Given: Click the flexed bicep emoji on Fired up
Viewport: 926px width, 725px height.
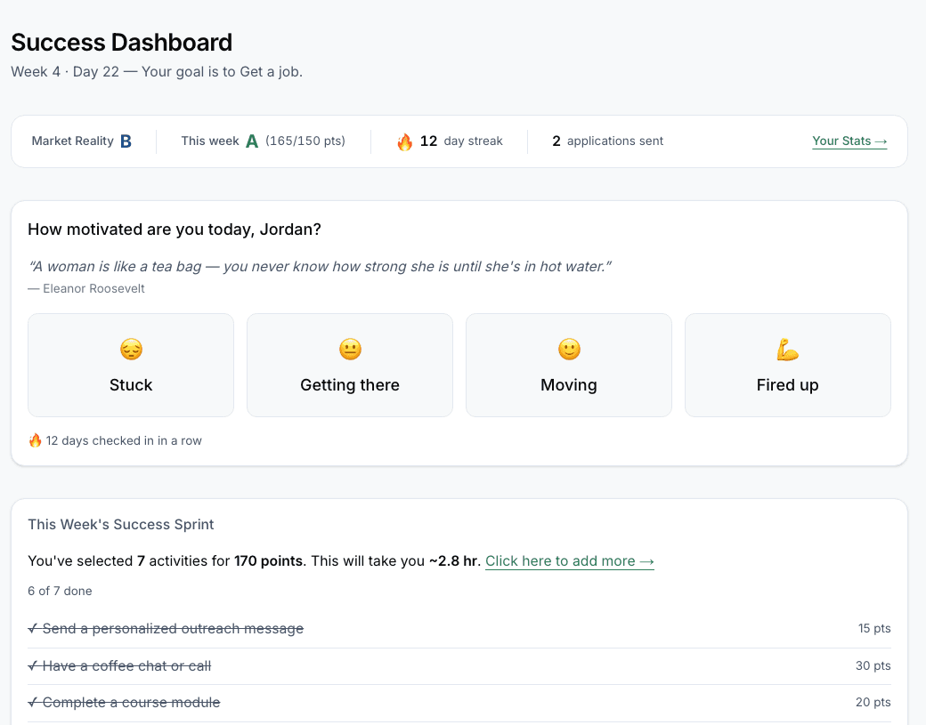Looking at the screenshot, I should click(x=788, y=350).
